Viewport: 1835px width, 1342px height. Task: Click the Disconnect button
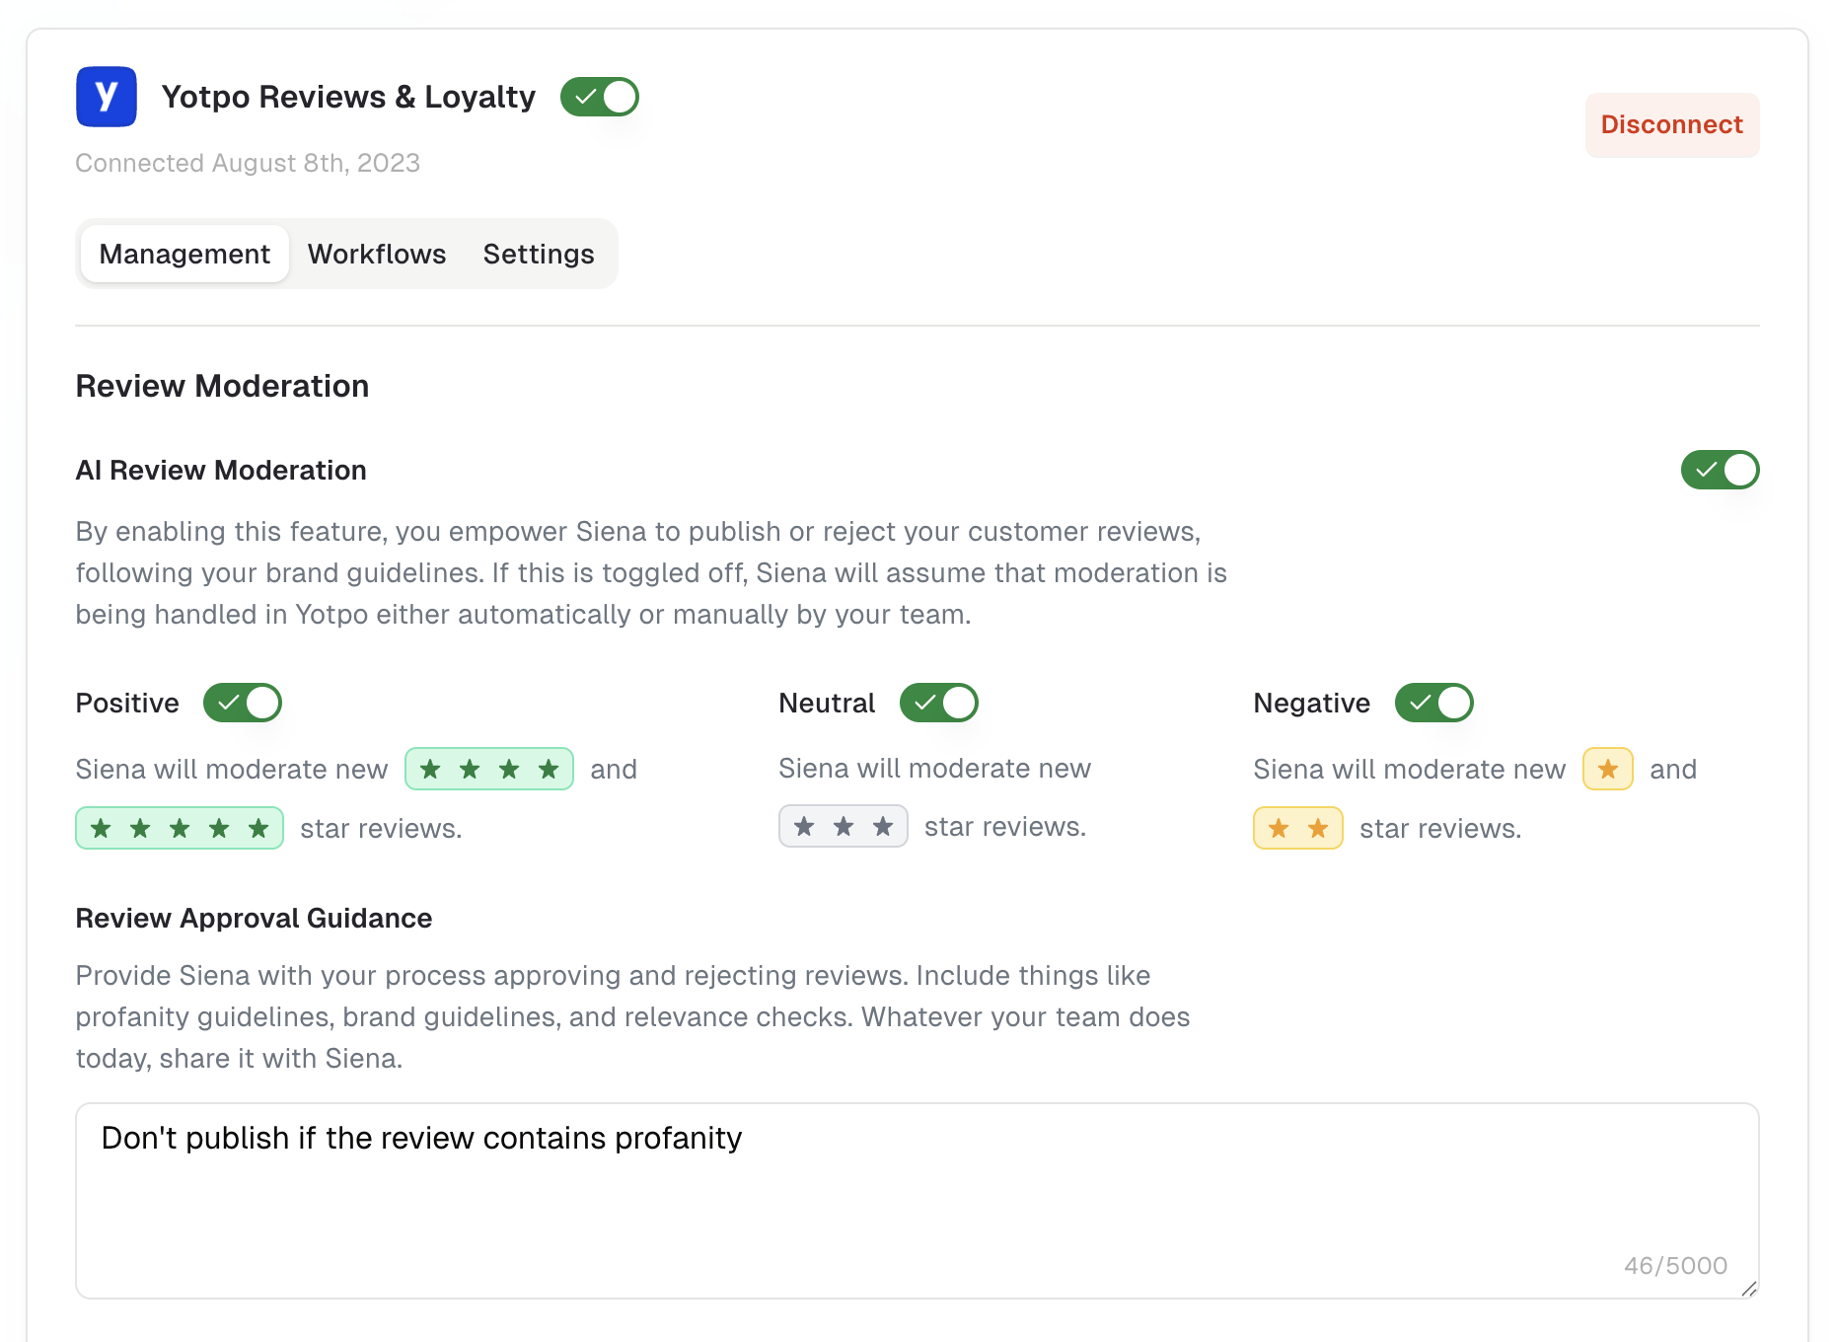point(1672,124)
